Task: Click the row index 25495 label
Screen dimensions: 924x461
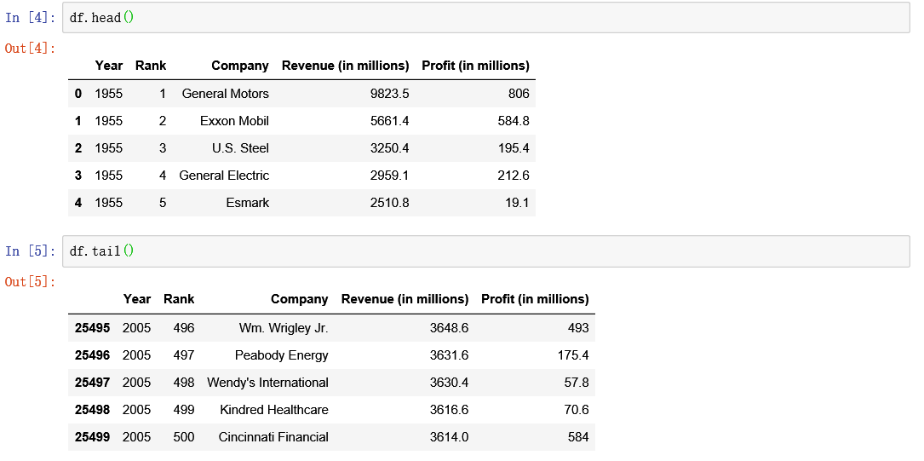Action: click(x=92, y=328)
